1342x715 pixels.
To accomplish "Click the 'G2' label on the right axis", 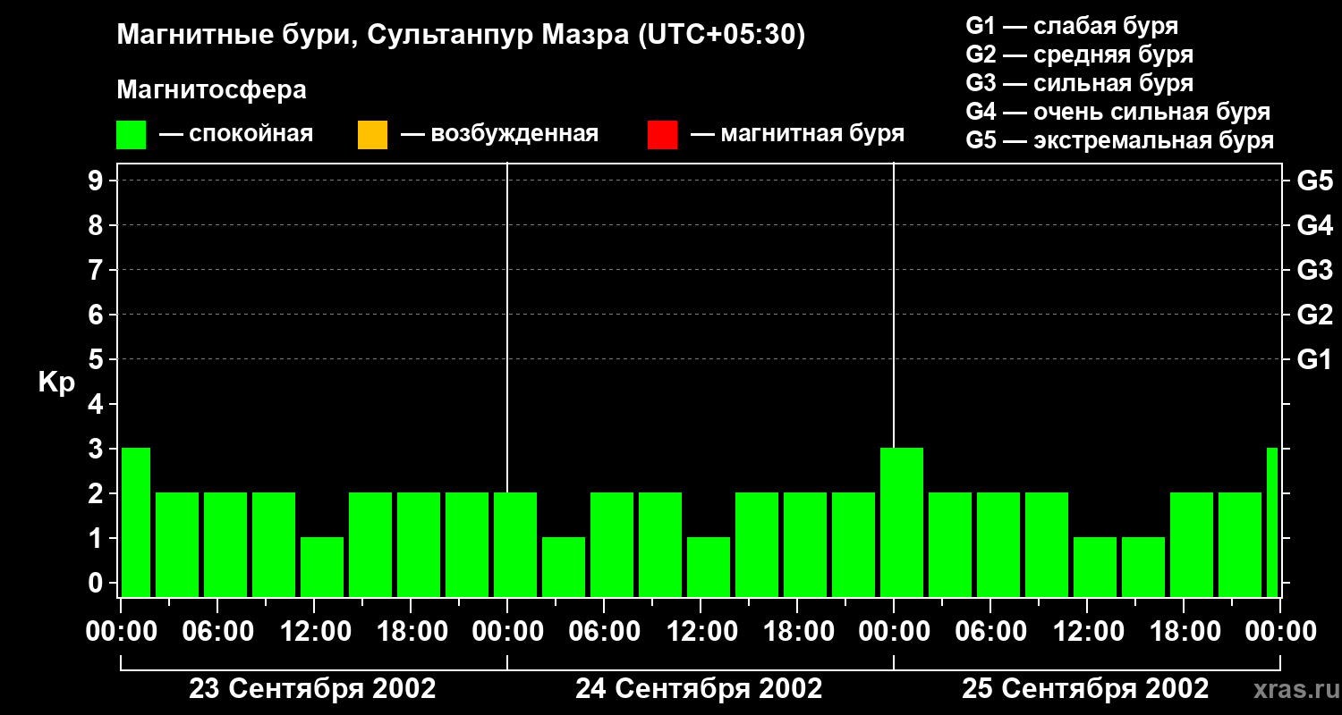I will (x=1315, y=315).
